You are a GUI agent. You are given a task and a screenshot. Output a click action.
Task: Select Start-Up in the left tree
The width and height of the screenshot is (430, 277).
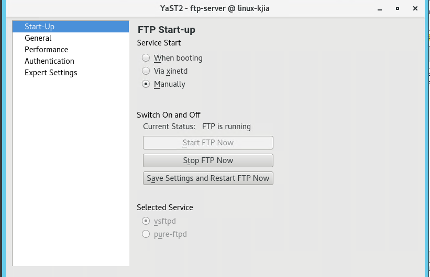pos(39,27)
